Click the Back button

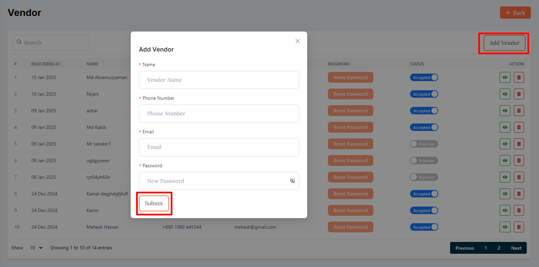515,13
